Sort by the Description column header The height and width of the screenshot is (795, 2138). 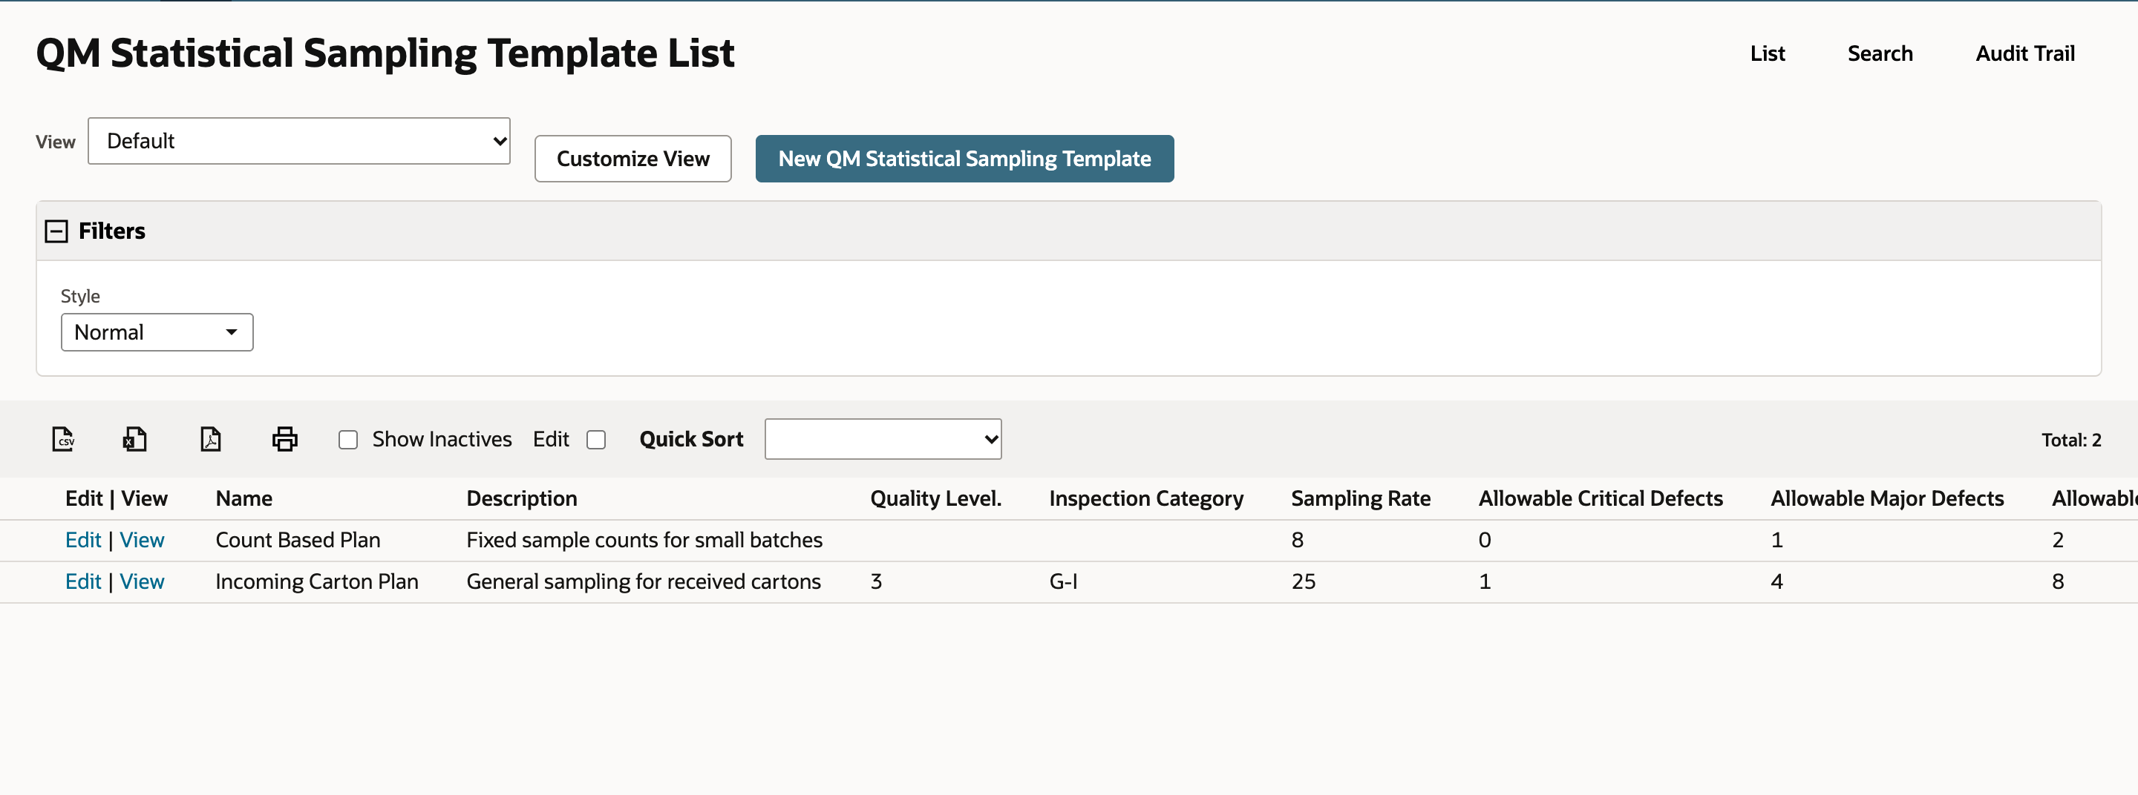tap(521, 498)
